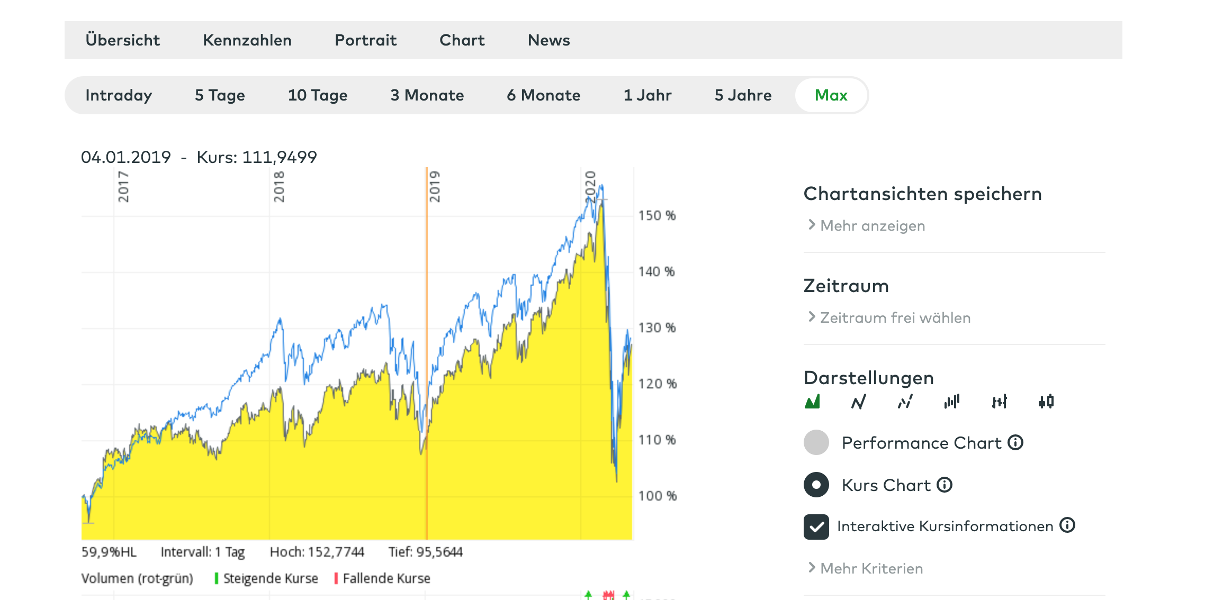This screenshot has width=1223, height=600.
Task: Open info icon next to Performance Chart
Action: (x=1015, y=442)
